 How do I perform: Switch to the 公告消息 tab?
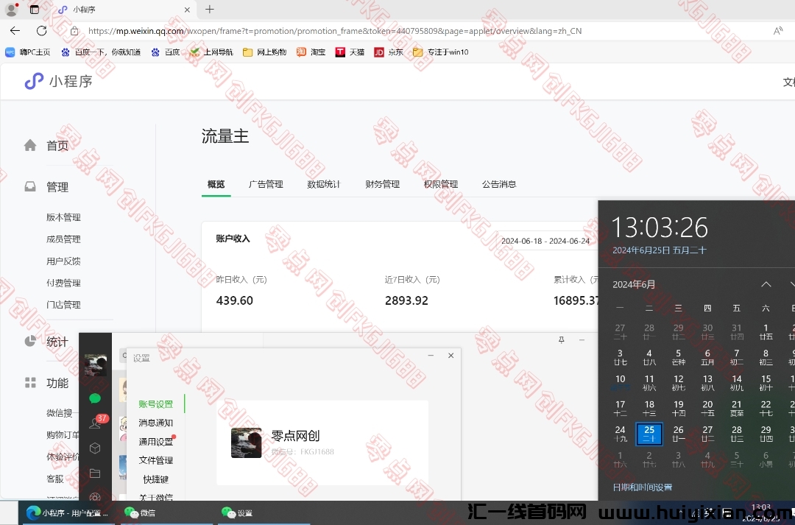pyautogui.click(x=499, y=184)
